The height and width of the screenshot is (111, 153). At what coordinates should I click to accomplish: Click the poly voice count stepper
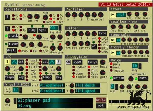coord(140,66)
